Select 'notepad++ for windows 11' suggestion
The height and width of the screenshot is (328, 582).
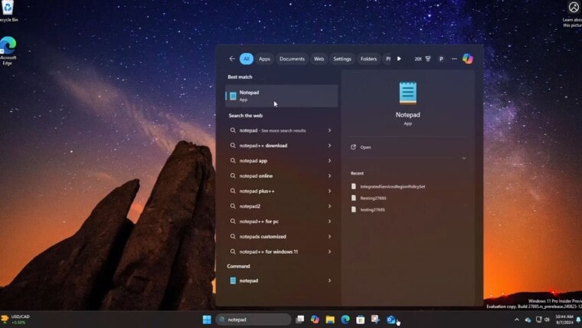point(281,252)
